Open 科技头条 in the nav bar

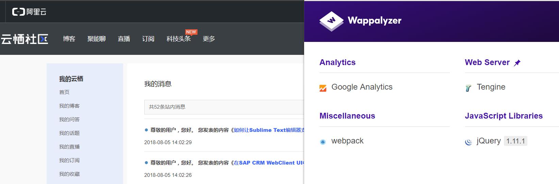click(x=179, y=39)
